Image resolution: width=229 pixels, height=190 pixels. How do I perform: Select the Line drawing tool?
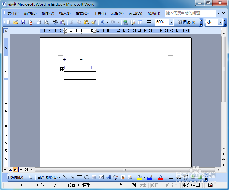(65, 177)
